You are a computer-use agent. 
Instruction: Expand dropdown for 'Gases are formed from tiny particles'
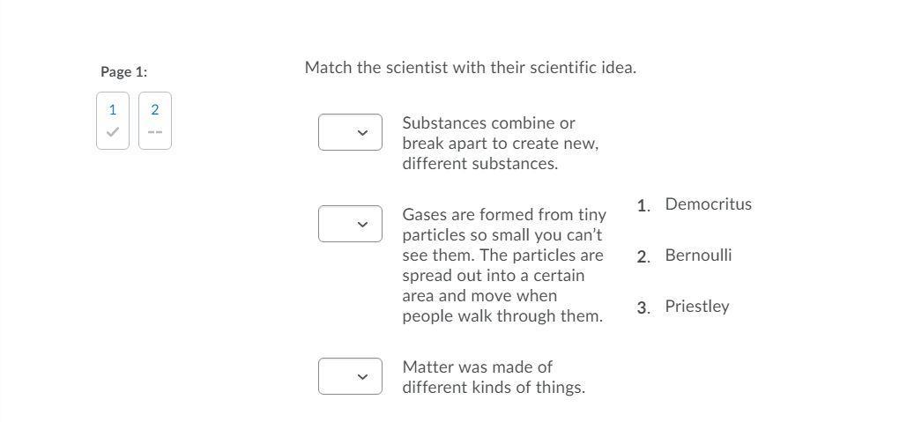pyautogui.click(x=350, y=224)
